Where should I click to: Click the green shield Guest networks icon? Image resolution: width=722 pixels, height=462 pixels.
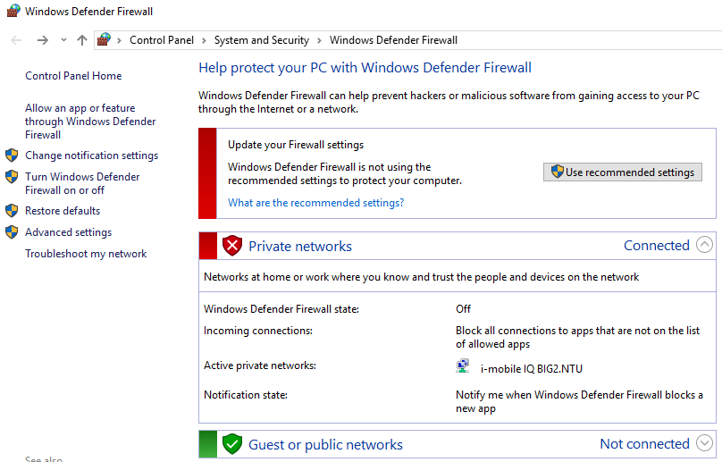[232, 444]
